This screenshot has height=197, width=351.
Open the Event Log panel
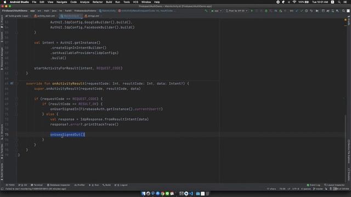pos(313,185)
